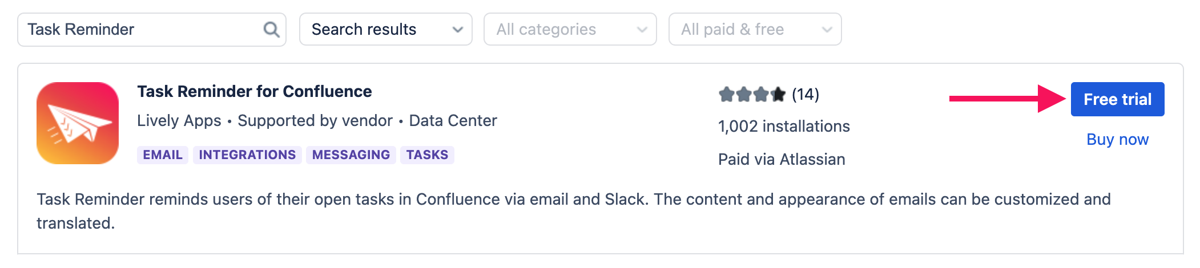Viewport: 1200px width, 268px height.
Task: Click the Data Center hosting label
Action: click(x=453, y=121)
